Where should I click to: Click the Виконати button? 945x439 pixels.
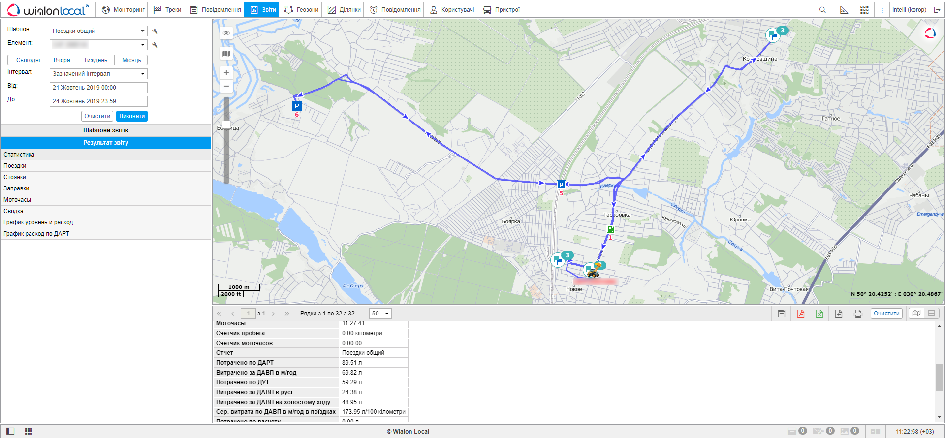[x=132, y=116]
